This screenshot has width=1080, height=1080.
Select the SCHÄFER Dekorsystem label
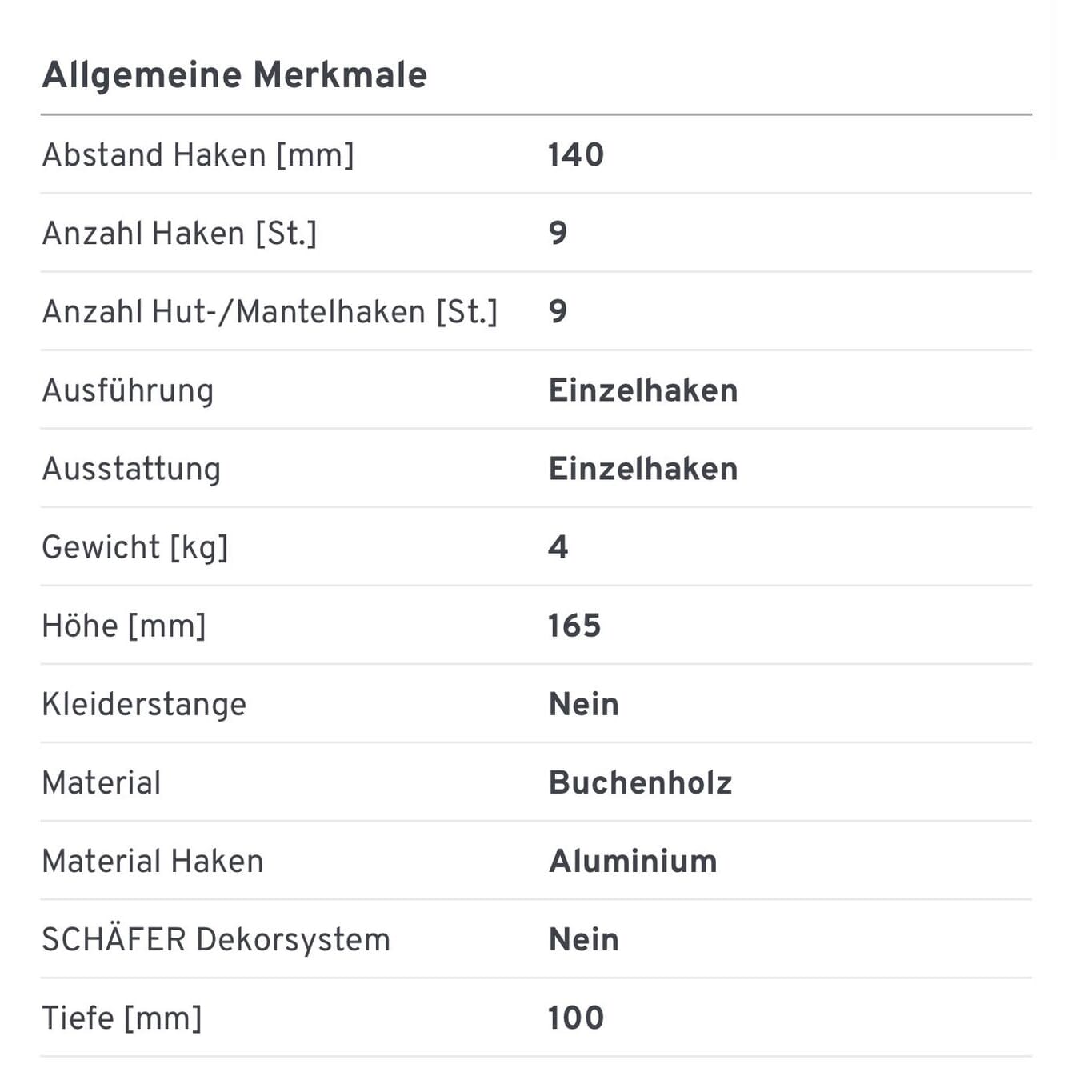pyautogui.click(x=216, y=939)
